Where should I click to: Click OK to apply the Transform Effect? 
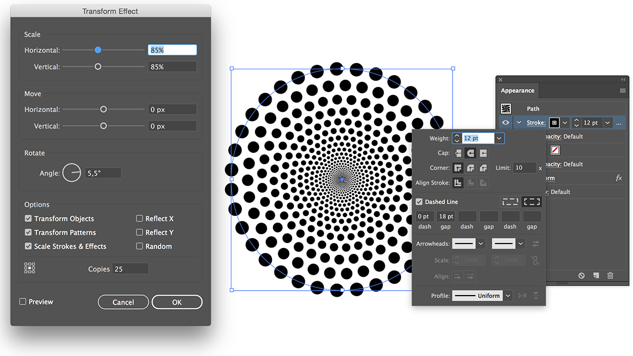point(177,302)
